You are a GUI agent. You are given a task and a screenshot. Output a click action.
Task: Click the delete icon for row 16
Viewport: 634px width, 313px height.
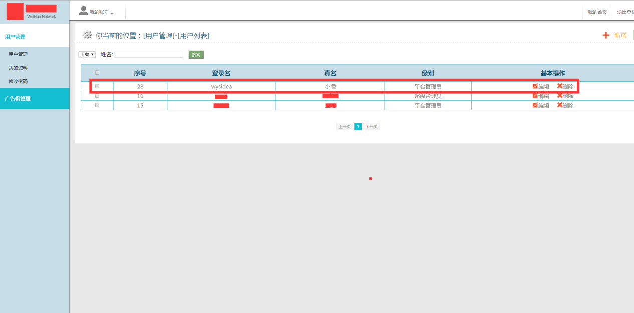tap(560, 96)
